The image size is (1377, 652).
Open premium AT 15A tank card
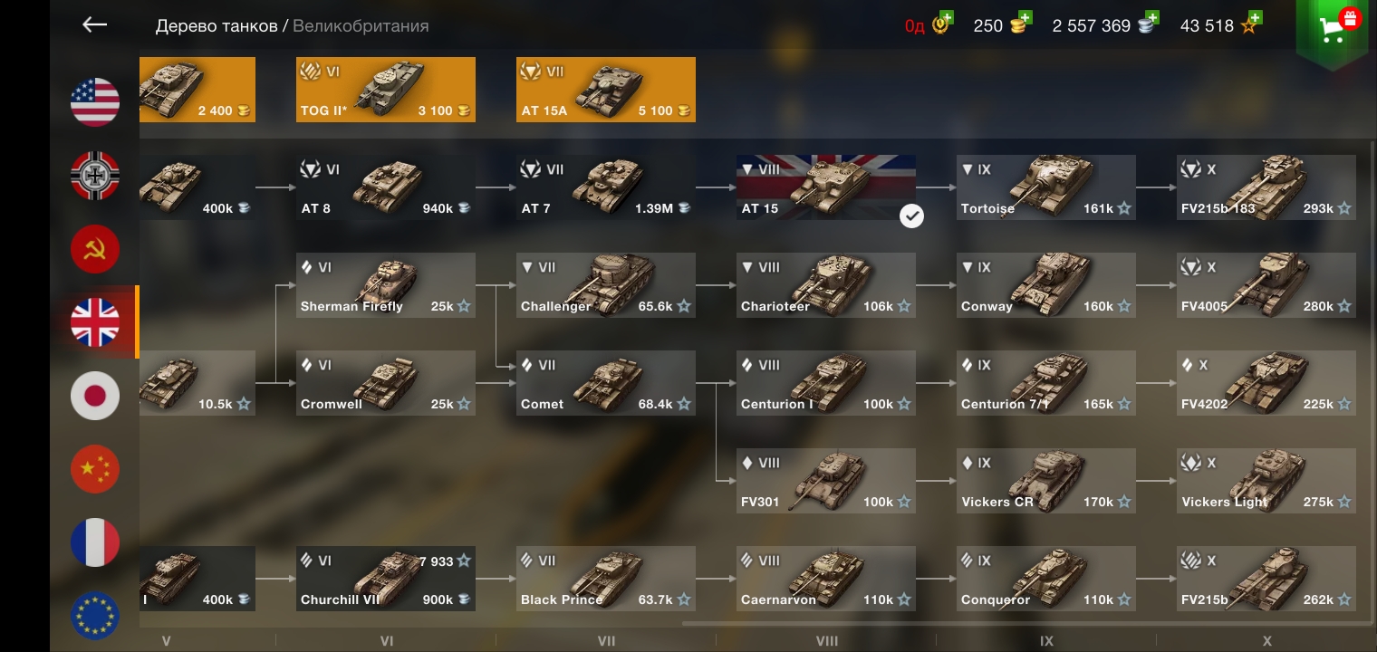(606, 90)
